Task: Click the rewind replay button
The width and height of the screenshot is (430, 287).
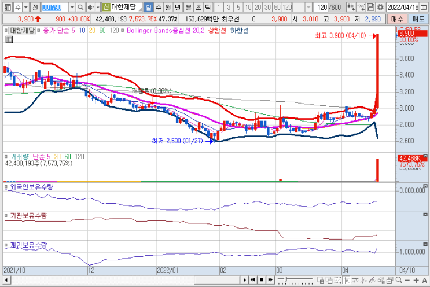Action: [x=253, y=280]
